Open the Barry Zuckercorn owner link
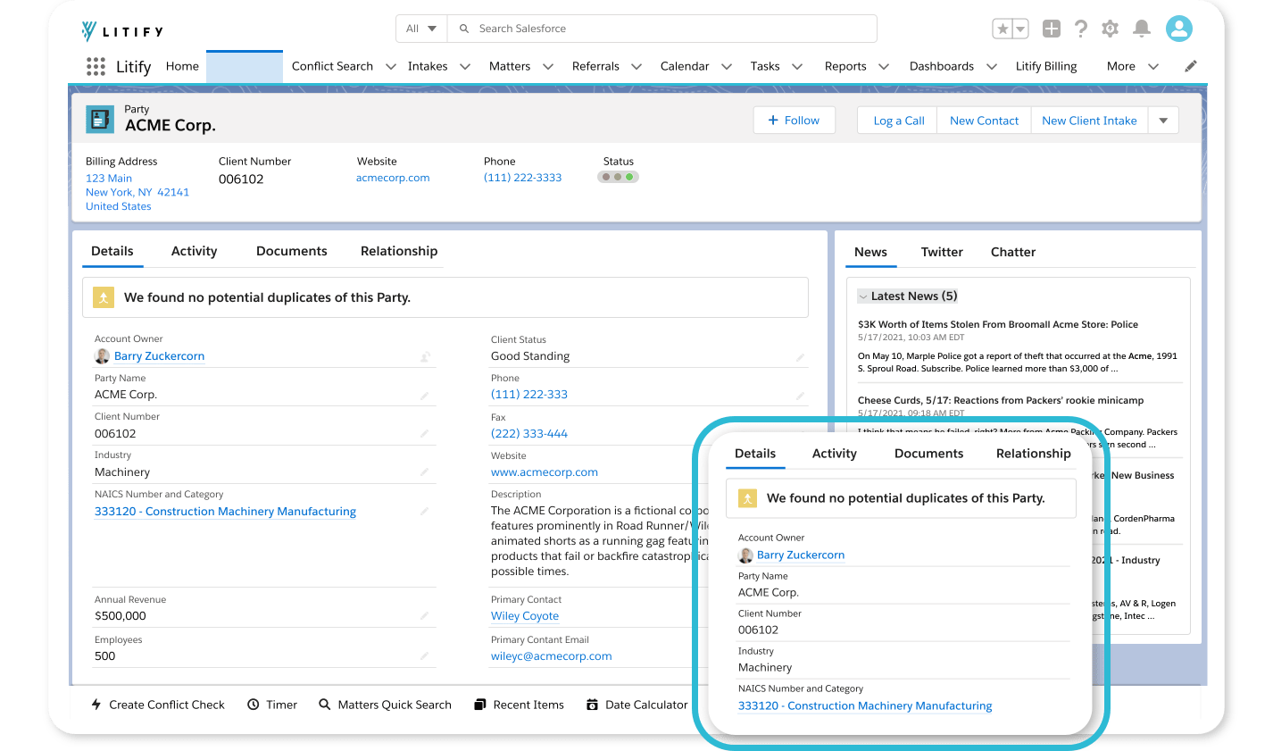The height and width of the screenshot is (751, 1273). [159, 356]
